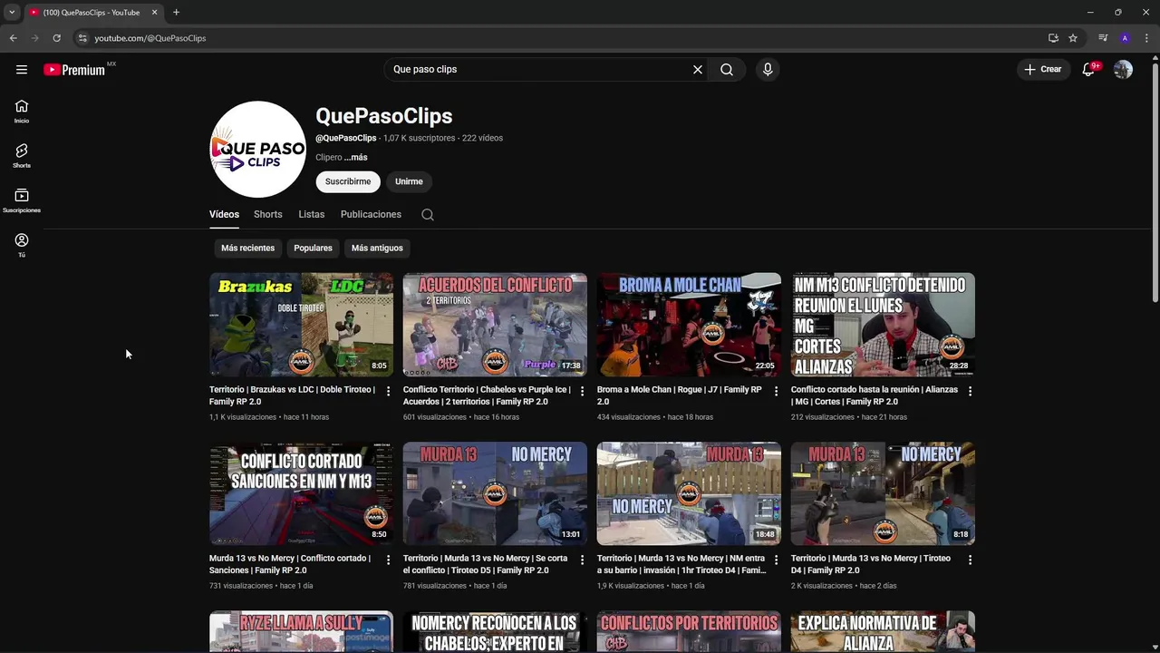The width and height of the screenshot is (1160, 653).
Task: Open Brazukas vs LDC video title
Action: coord(293,395)
